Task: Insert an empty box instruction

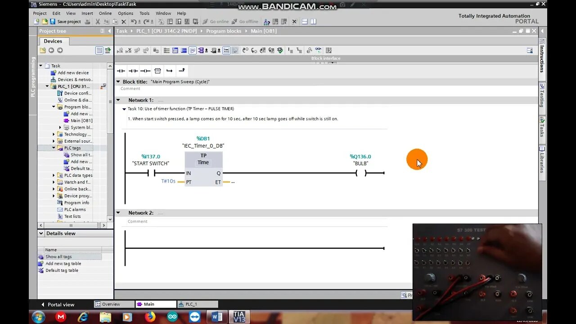Action: click(x=157, y=71)
